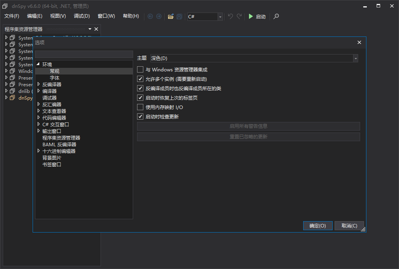Open the 窗口(W) menu
The image size is (399, 269).
click(106, 16)
